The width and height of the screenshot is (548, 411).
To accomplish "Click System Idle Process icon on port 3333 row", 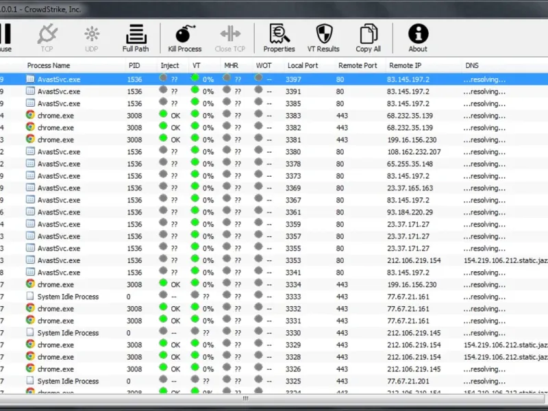I will pyautogui.click(x=30, y=296).
